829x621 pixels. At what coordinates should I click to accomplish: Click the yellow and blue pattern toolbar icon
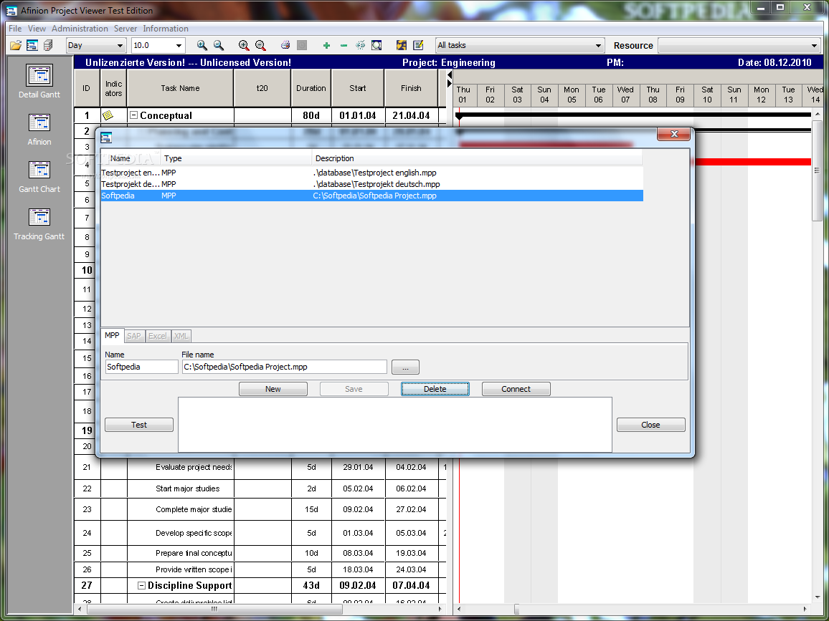pyautogui.click(x=402, y=45)
